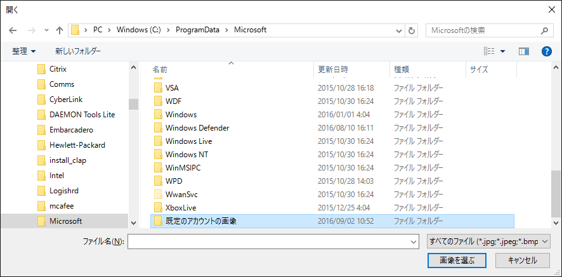Click the search magnifier icon

544,30
